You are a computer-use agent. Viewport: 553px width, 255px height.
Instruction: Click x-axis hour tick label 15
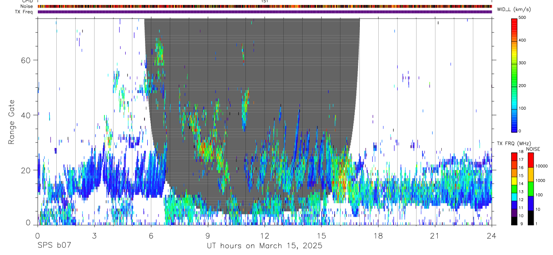(321, 235)
